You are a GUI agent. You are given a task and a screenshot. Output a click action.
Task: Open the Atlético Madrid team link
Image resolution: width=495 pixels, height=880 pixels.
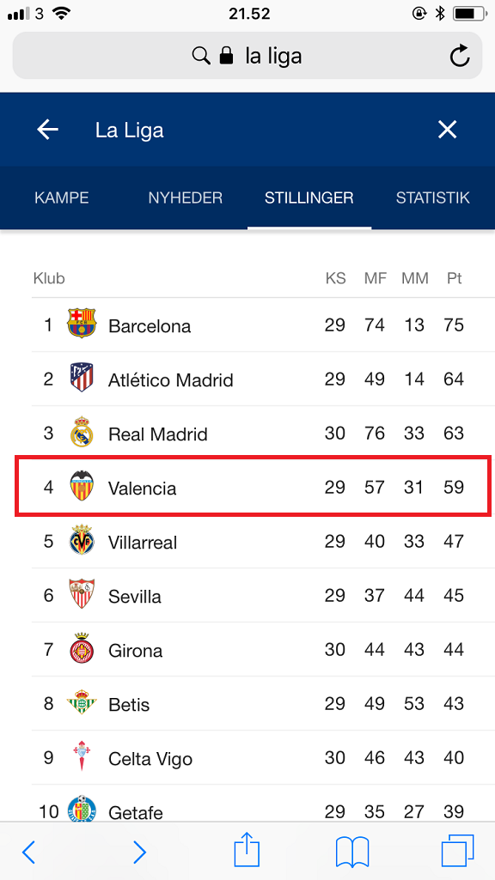coord(171,380)
